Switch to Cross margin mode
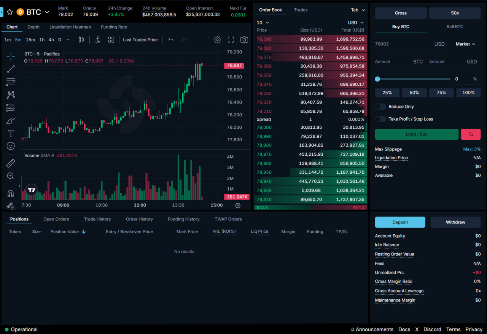Screen dimensions: 487x334 click(401, 13)
